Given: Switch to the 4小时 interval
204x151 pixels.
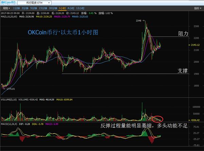Looking at the screenshot, I should point(71,7).
